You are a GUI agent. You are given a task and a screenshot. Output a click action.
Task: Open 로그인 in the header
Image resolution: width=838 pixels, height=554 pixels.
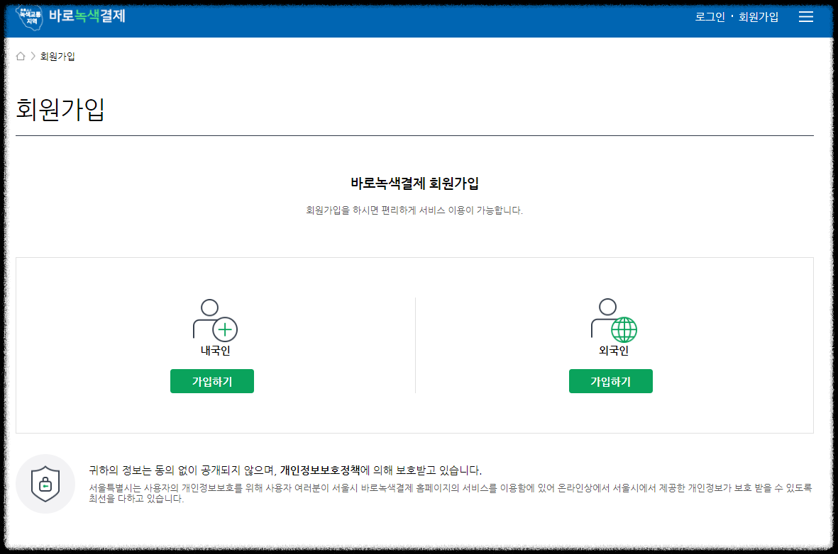tap(709, 17)
